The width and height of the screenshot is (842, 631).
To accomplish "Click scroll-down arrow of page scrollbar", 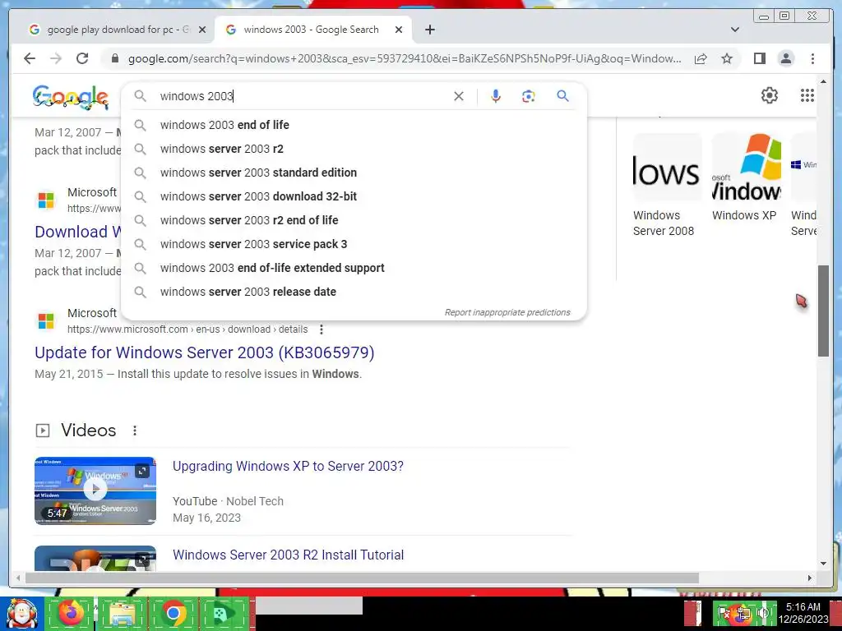I will tap(823, 564).
